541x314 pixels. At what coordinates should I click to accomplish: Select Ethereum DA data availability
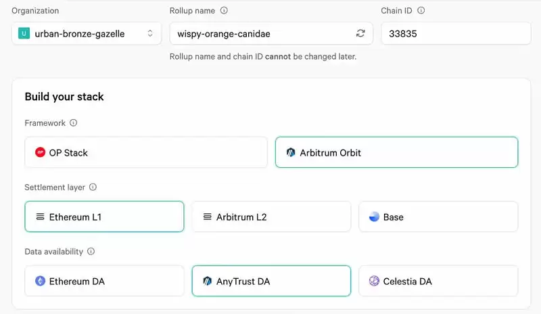(104, 281)
